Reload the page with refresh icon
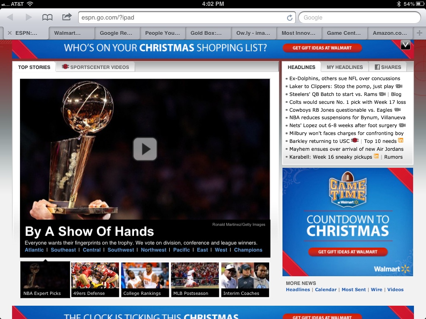 (x=290, y=17)
